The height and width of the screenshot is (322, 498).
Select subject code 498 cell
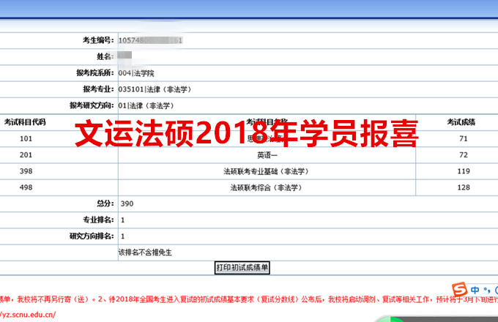[x=26, y=187]
